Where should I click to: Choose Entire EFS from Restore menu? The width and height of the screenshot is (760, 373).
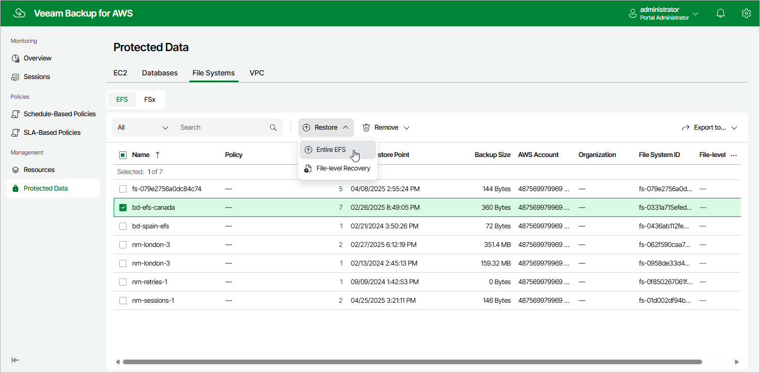click(x=337, y=150)
